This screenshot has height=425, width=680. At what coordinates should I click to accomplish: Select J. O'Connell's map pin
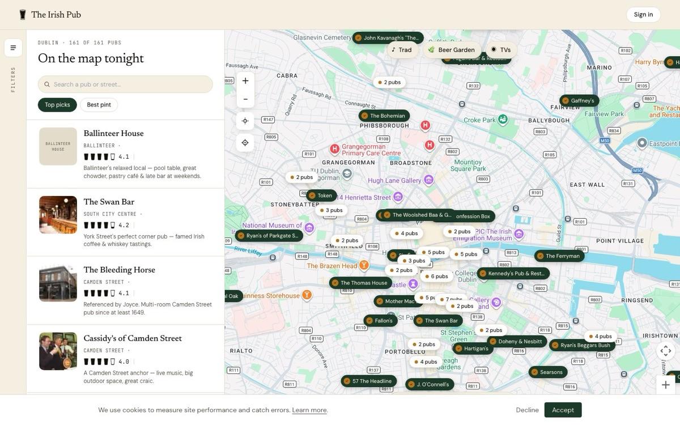(429, 384)
